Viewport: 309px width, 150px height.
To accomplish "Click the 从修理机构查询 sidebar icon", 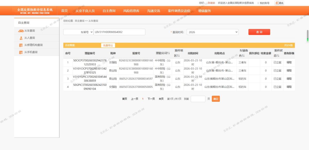I will point(21,45).
